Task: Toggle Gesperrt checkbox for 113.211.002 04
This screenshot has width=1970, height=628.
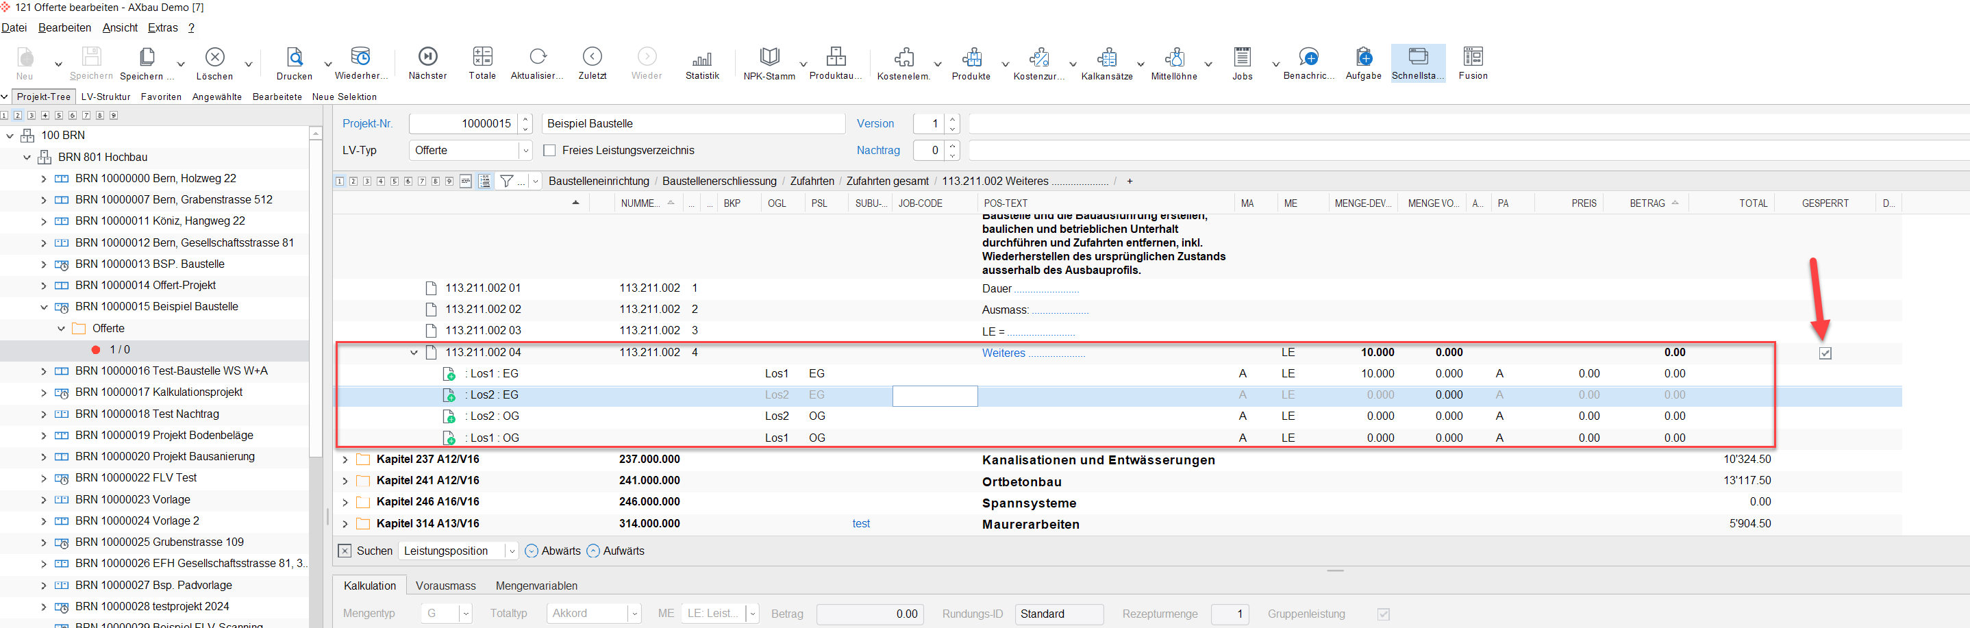Action: [x=1825, y=353]
